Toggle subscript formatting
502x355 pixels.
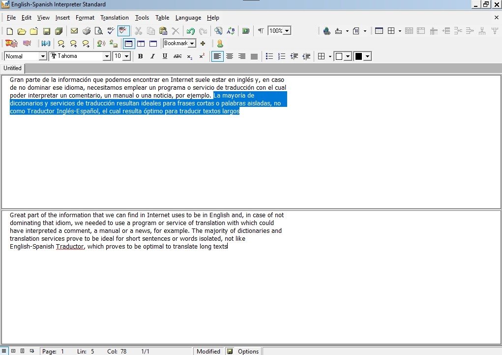click(x=189, y=56)
